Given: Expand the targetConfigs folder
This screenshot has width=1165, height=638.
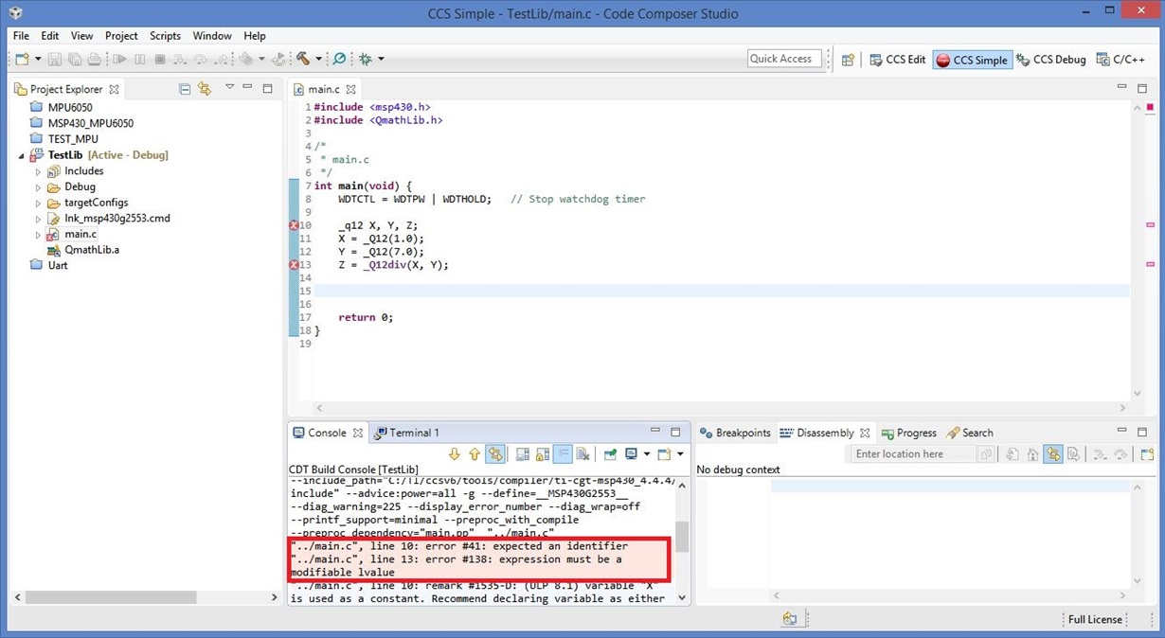Looking at the screenshot, I should (38, 204).
